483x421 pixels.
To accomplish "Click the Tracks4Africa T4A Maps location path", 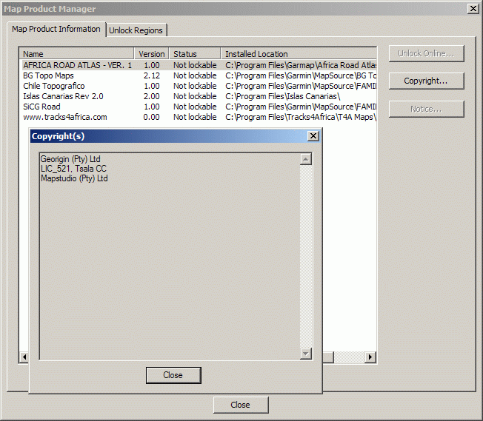I will click(301, 117).
